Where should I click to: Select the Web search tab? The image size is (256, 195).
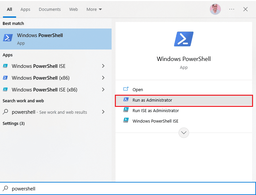point(74,10)
